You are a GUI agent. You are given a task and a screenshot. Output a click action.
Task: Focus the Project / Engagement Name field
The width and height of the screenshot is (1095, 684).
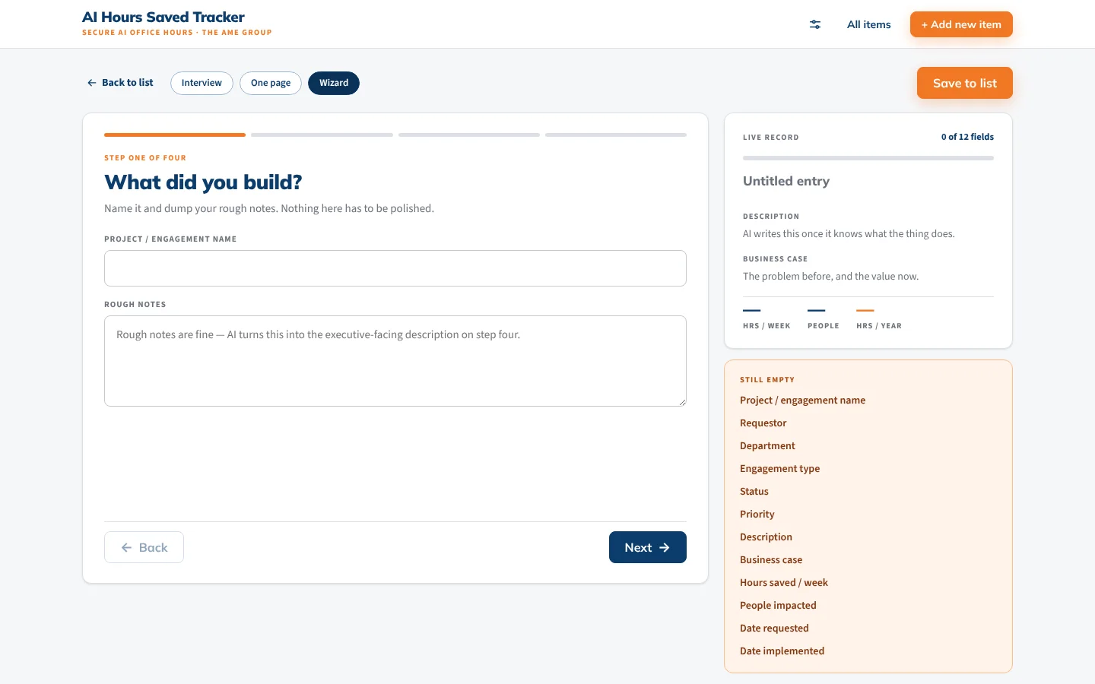[395, 268]
